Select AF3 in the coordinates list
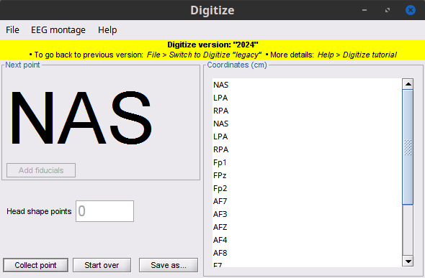This screenshot has width=425, height=278. point(307,214)
